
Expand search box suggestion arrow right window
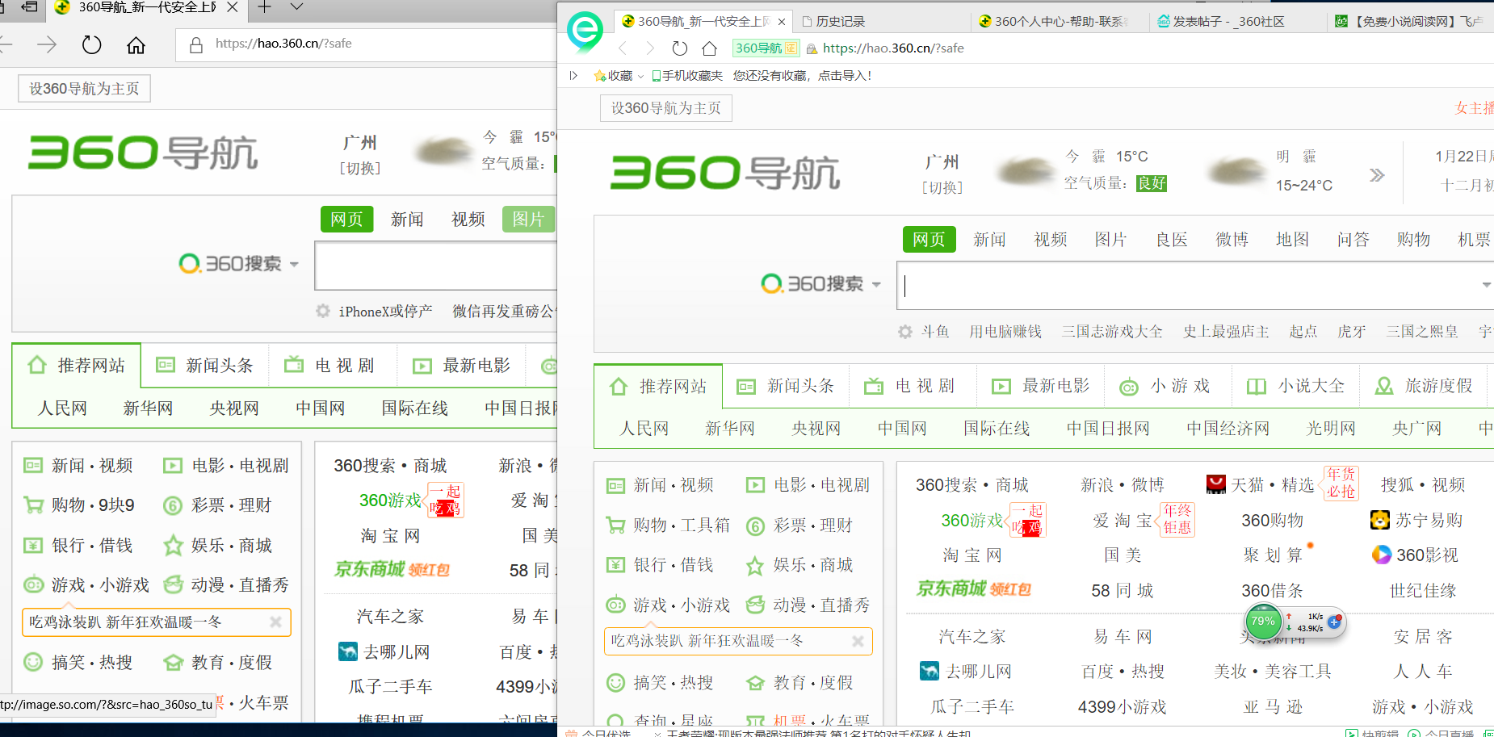pos(1486,285)
